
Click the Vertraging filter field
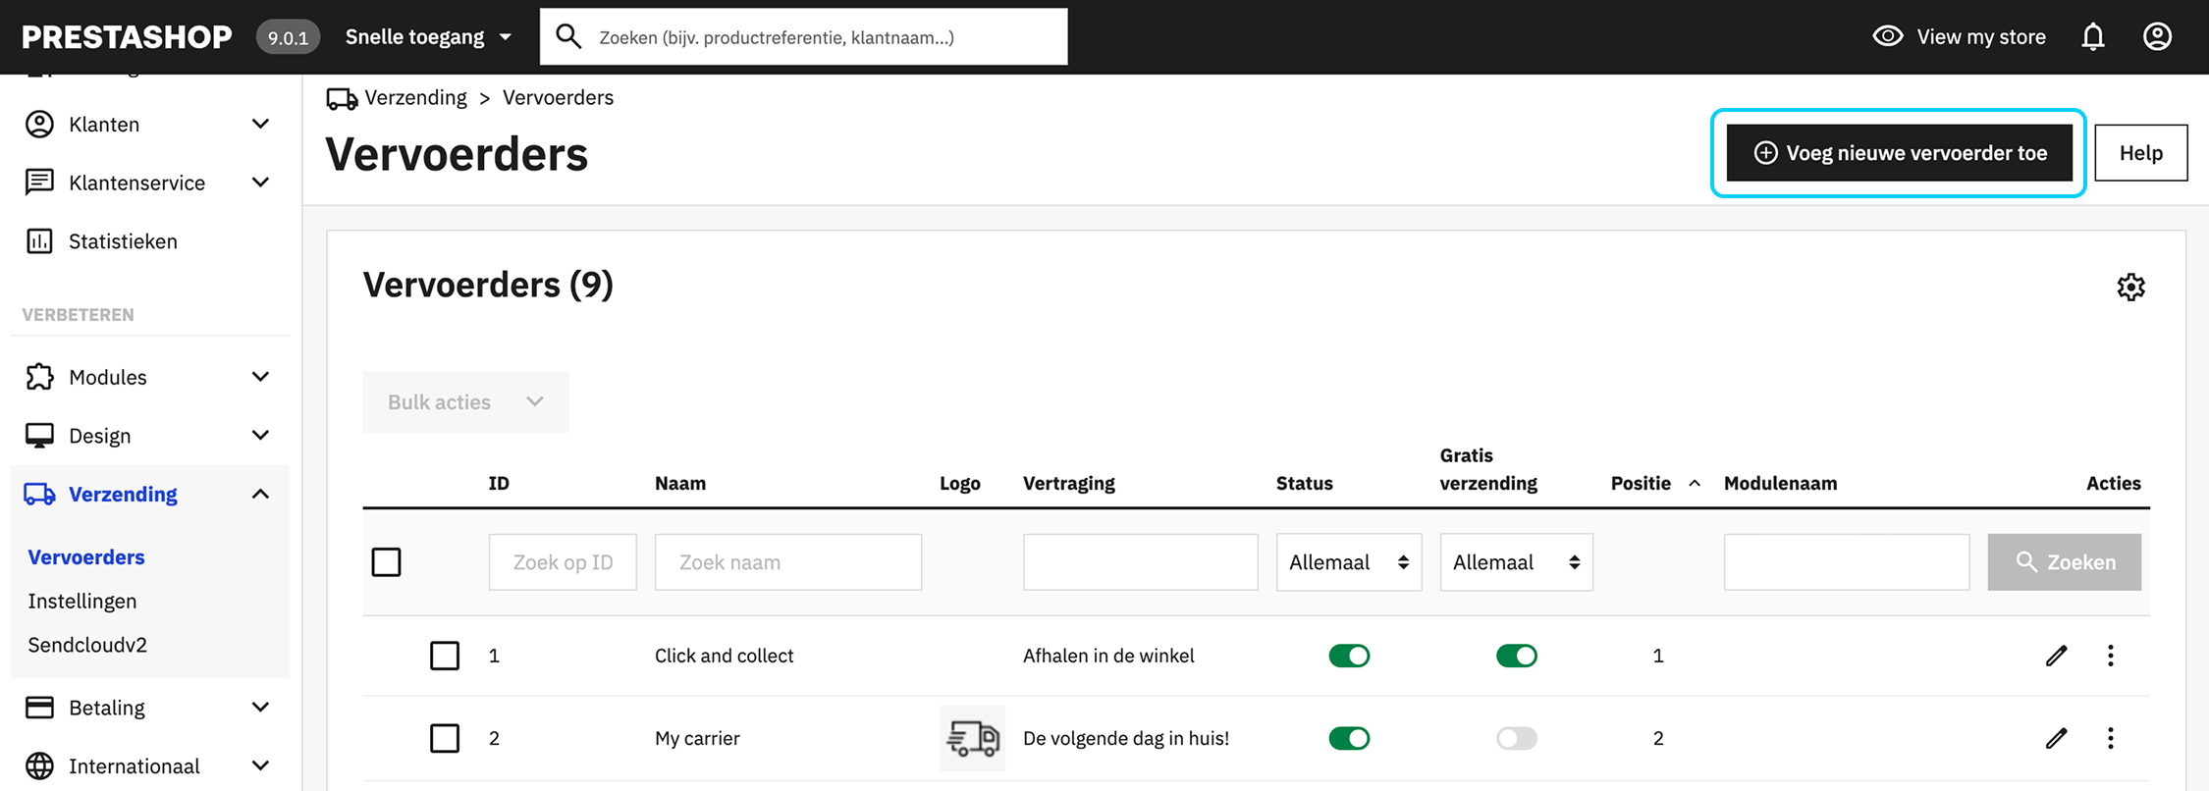(x=1140, y=561)
